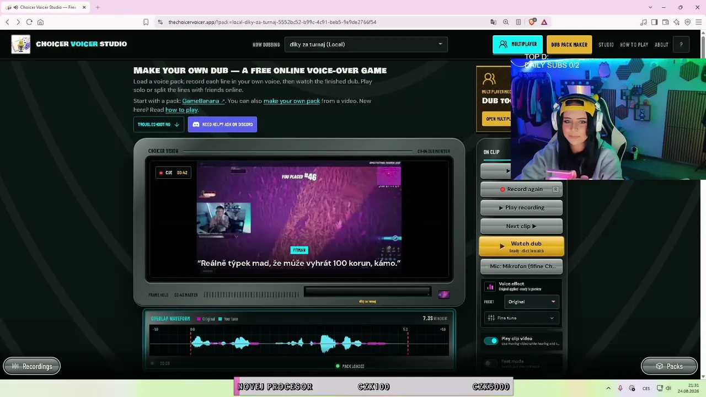706x397 pixels.
Task: Open the system tray hidden icons arrow
Action: click(608, 388)
